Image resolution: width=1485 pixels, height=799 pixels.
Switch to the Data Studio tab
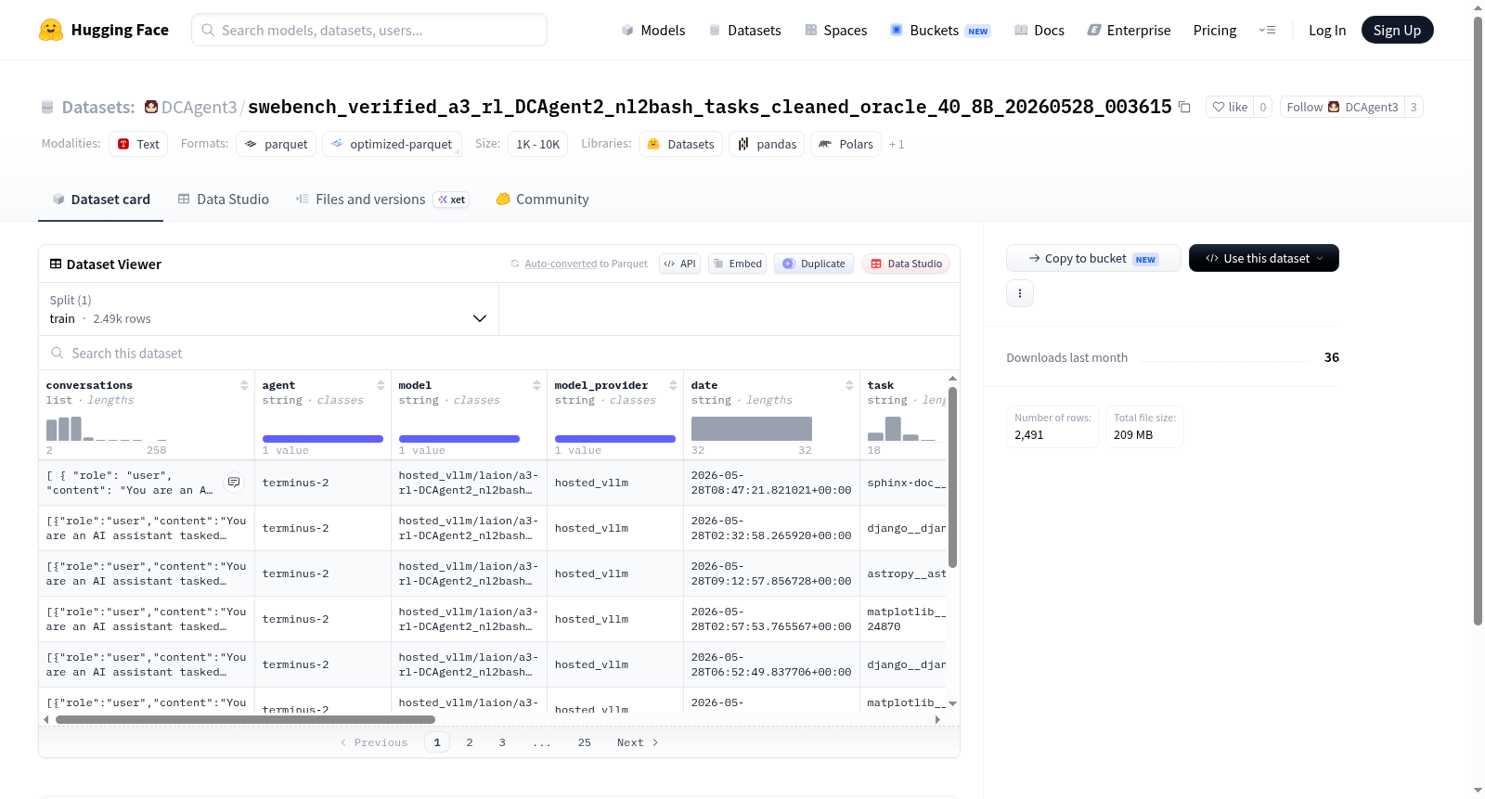pos(224,199)
